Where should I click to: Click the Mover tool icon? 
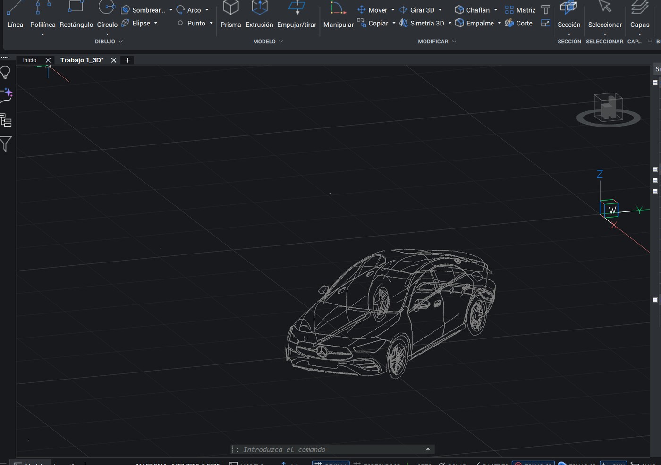362,10
